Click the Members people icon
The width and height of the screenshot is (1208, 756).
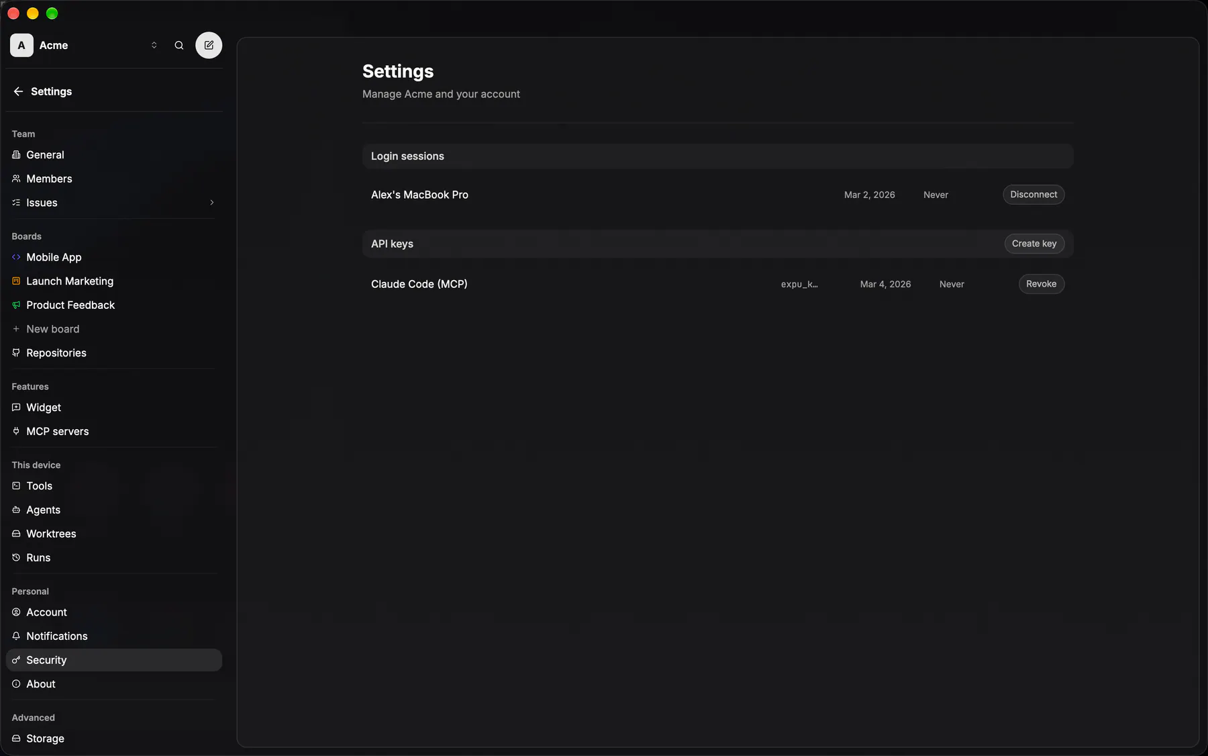[16, 179]
